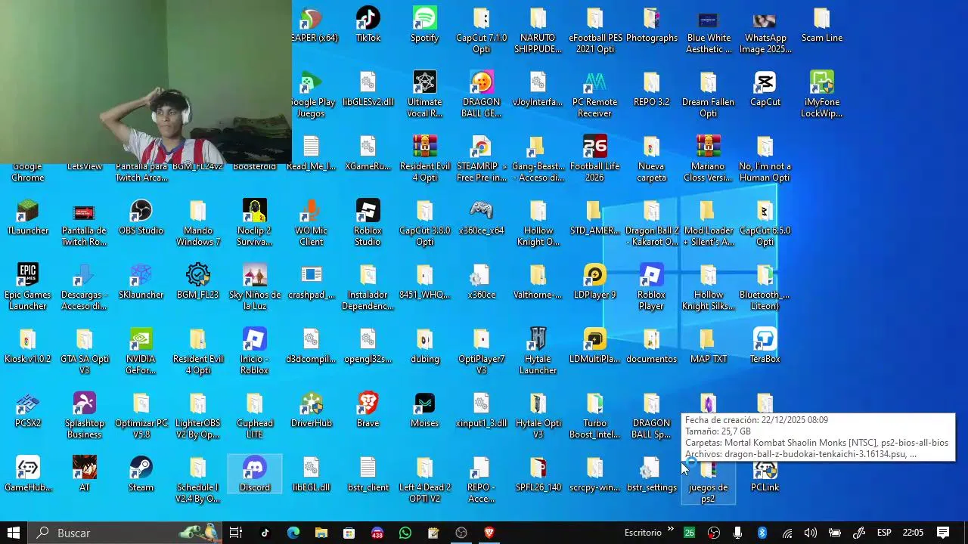Viewport: 968px width, 544px height.
Task: Open the clock showing 22:05
Action: (x=913, y=533)
